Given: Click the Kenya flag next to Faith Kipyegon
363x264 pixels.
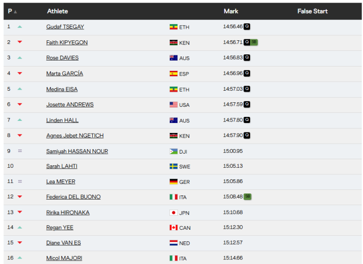Looking at the screenshot, I should [173, 43].
